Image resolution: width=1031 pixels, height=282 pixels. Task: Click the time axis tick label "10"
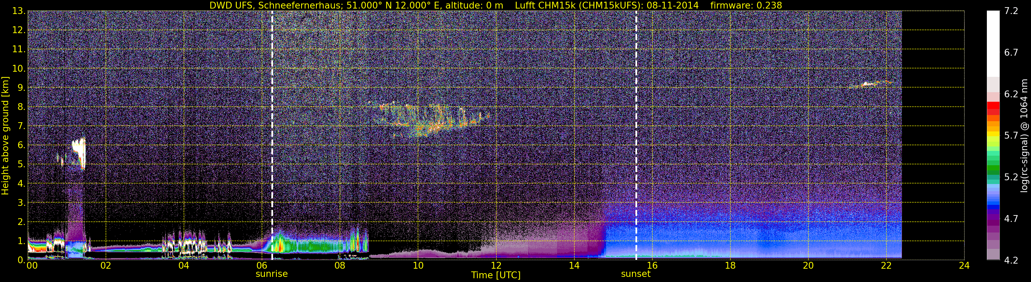(x=418, y=266)
